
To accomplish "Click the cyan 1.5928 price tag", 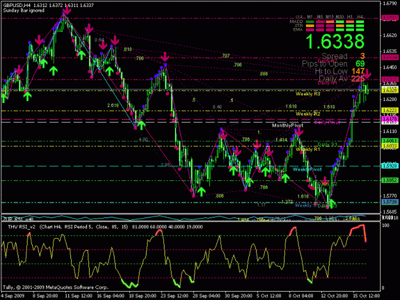I will [390, 166].
